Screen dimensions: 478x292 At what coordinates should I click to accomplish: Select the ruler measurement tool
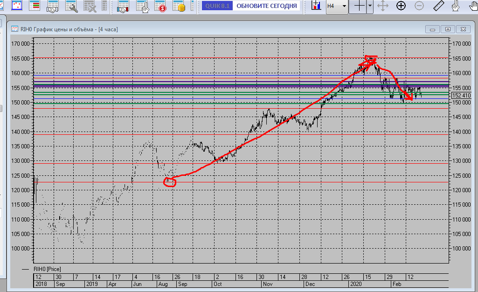[438, 6]
